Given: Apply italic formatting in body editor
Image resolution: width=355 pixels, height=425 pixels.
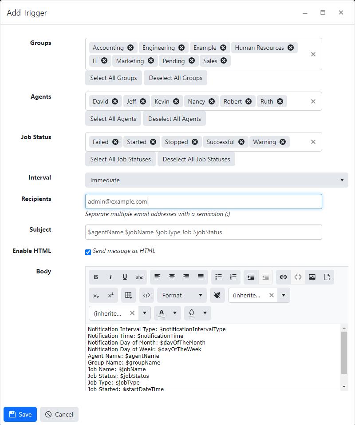Looking at the screenshot, I should (110, 277).
